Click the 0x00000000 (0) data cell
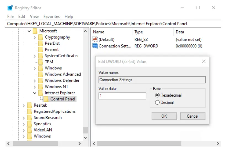Image resolution: width=246 pixels, height=149 pixels. coord(189,46)
